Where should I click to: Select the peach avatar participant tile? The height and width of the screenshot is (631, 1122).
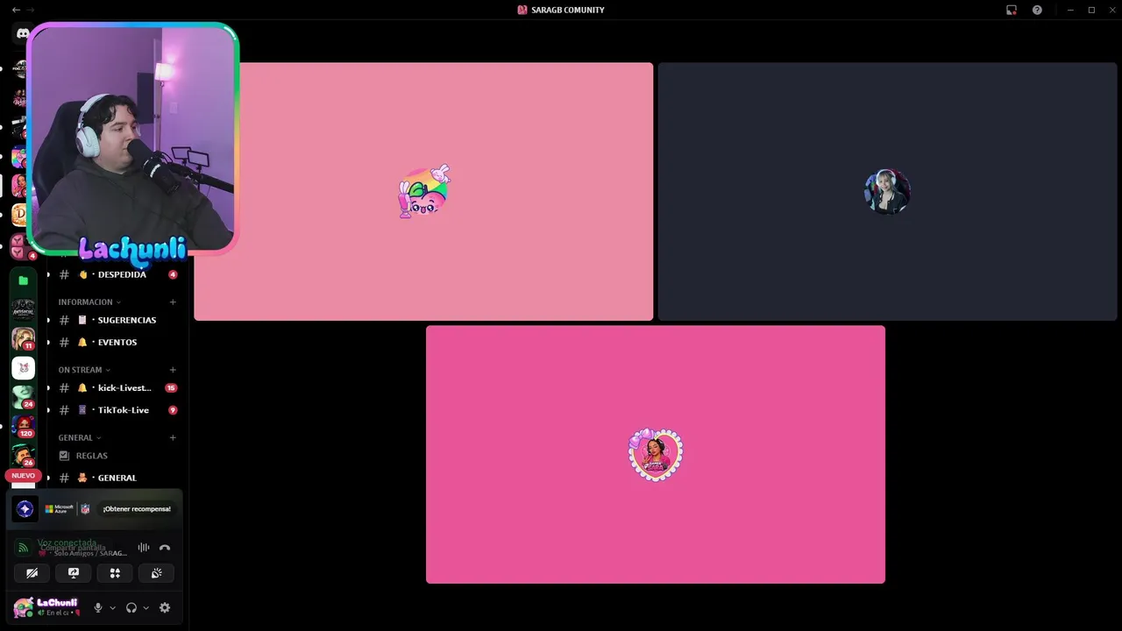tap(423, 191)
